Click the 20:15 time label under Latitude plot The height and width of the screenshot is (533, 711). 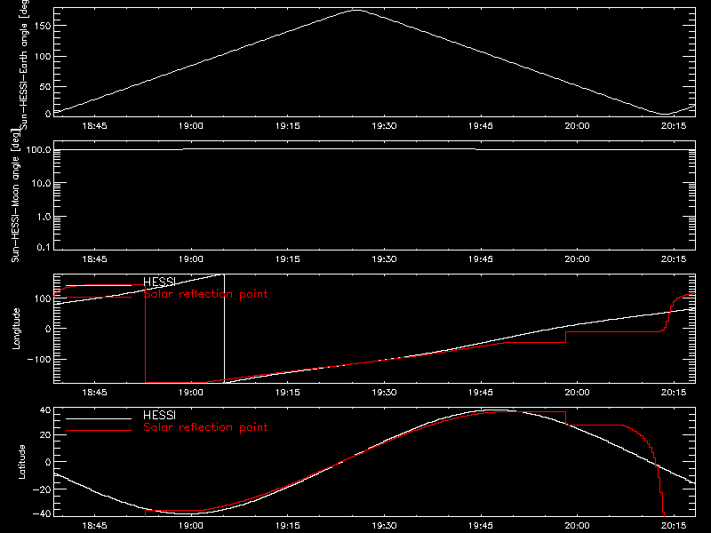(x=674, y=526)
